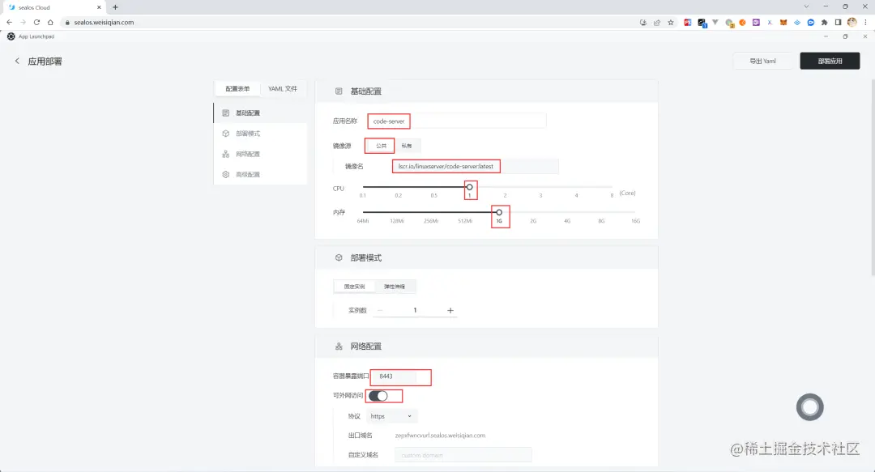This screenshot has width=875, height=472.
Task: Click the cube icon beside sidebar 部署模式
Action: coord(226,134)
